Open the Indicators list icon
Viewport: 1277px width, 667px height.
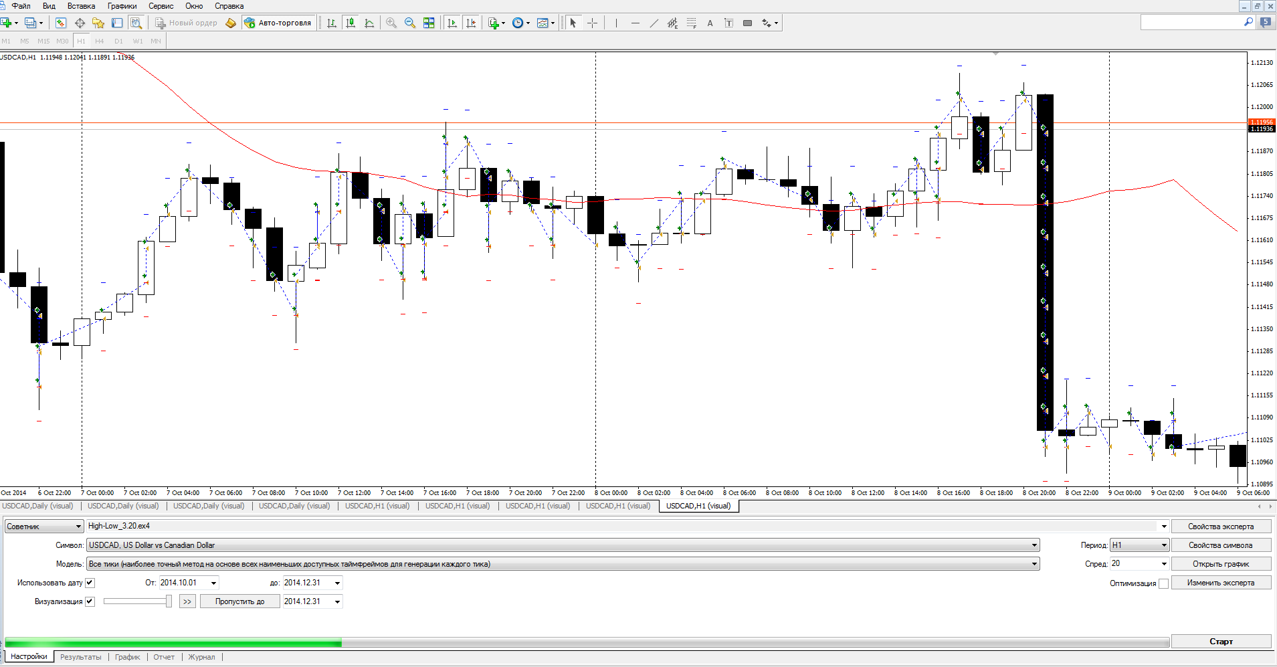494,23
